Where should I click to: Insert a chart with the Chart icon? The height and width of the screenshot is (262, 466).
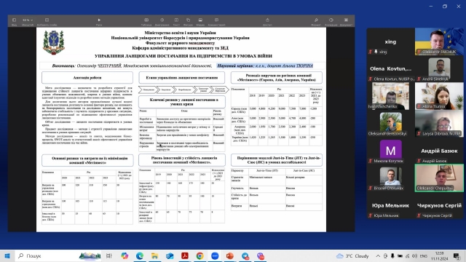pos(162,20)
